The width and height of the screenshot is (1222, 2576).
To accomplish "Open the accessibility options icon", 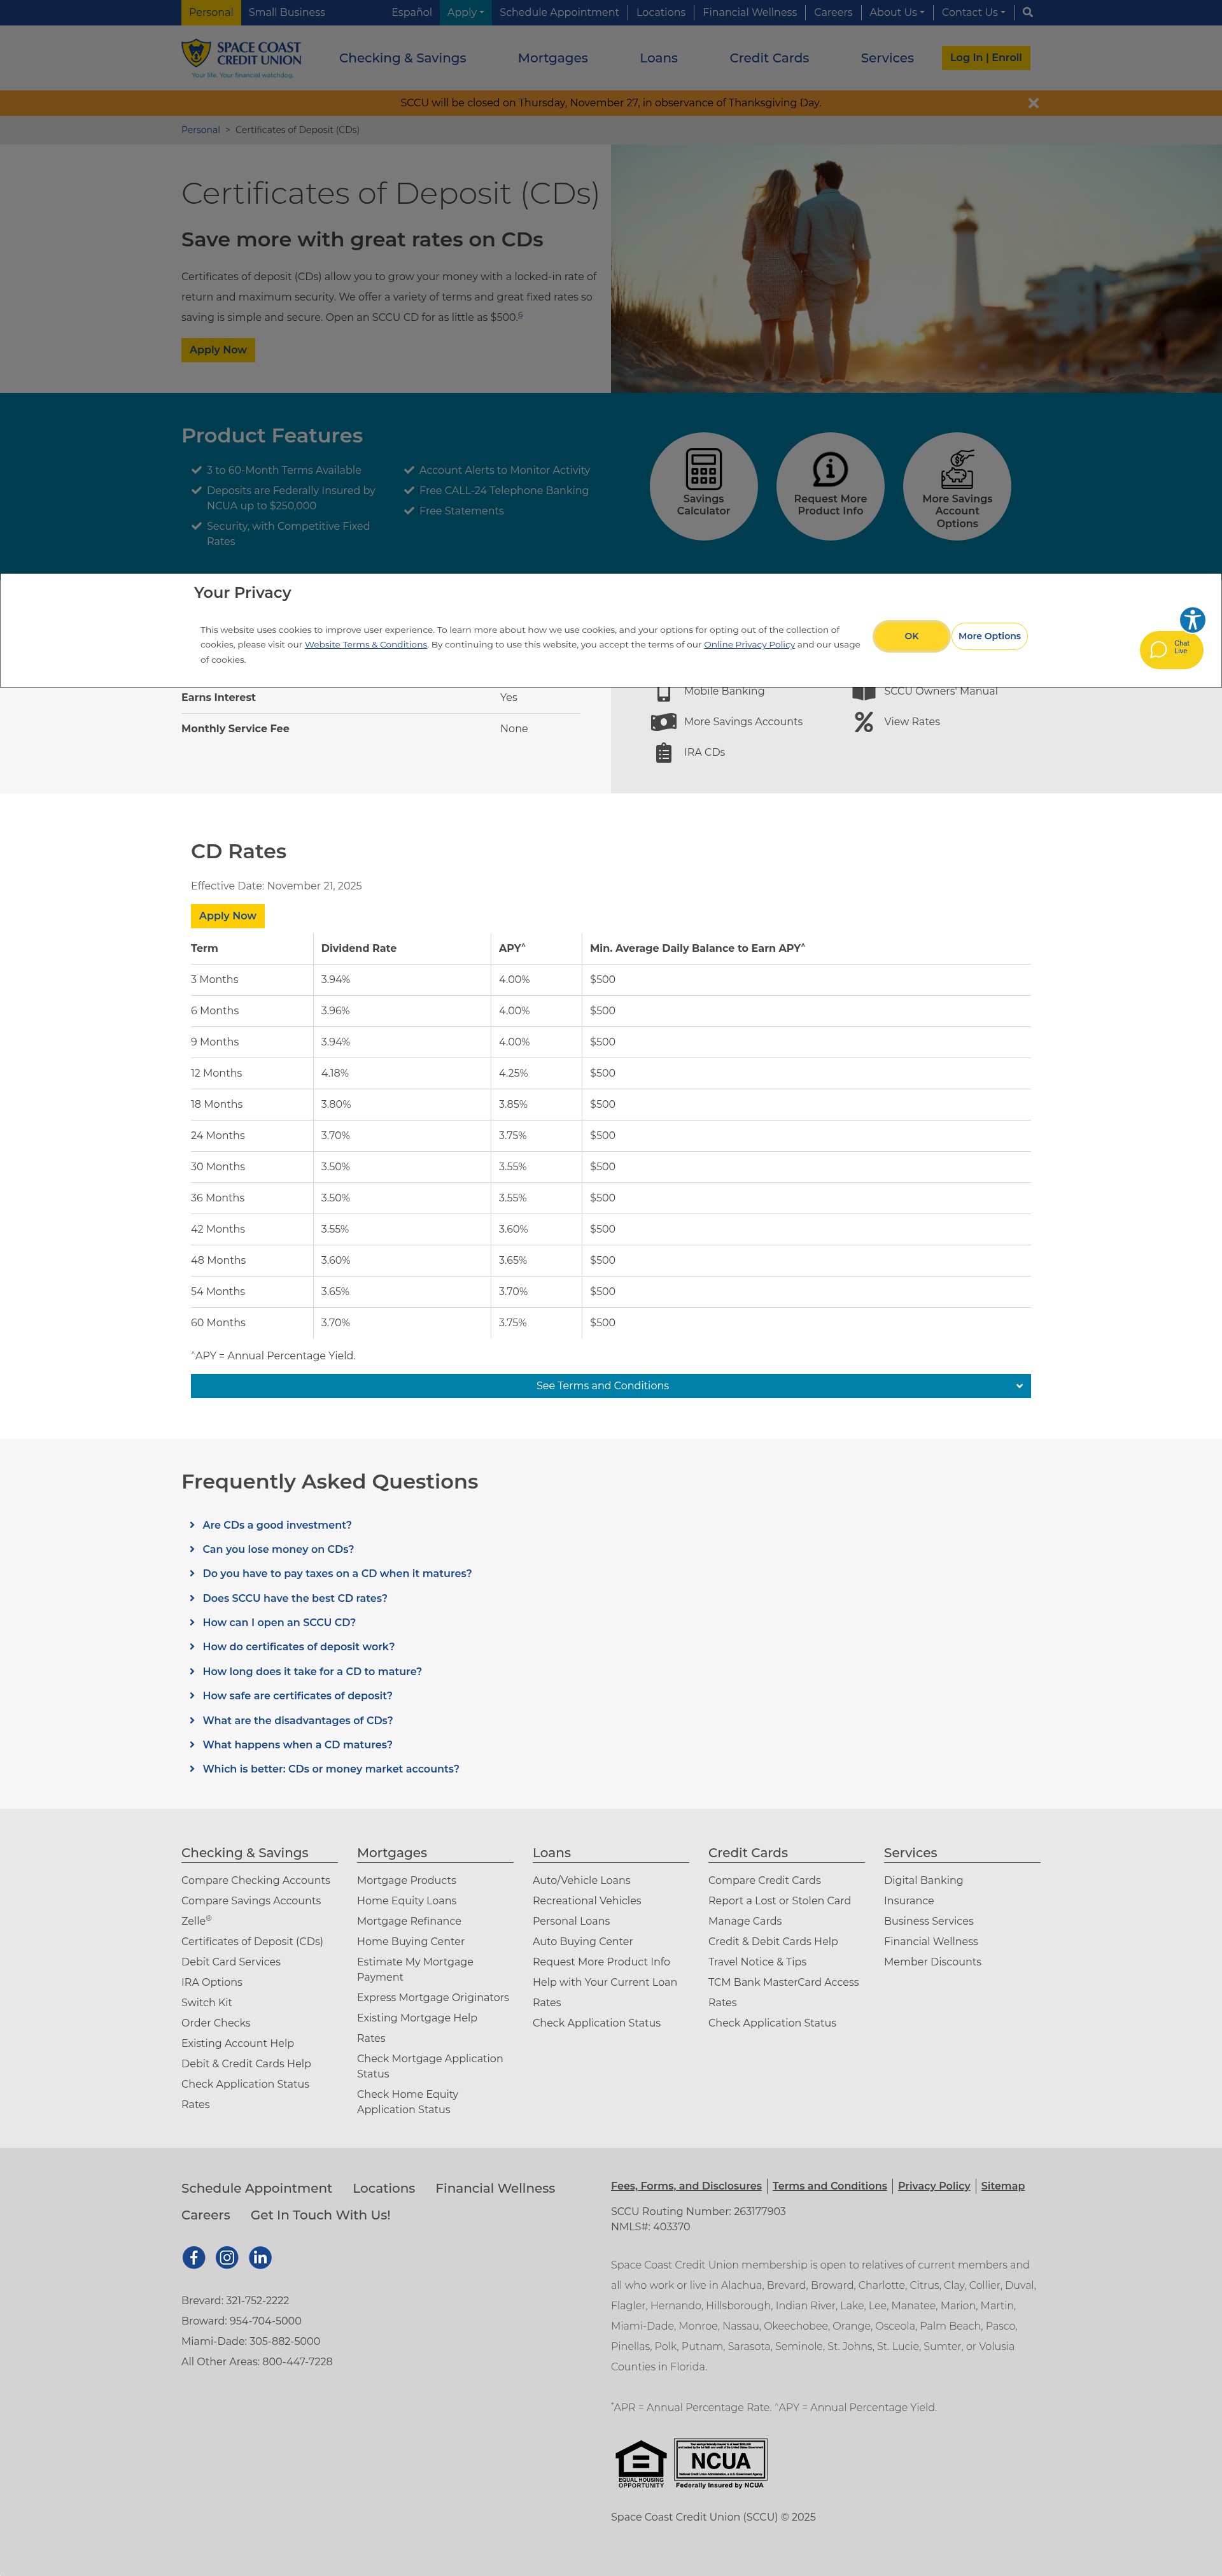I will click(1192, 620).
